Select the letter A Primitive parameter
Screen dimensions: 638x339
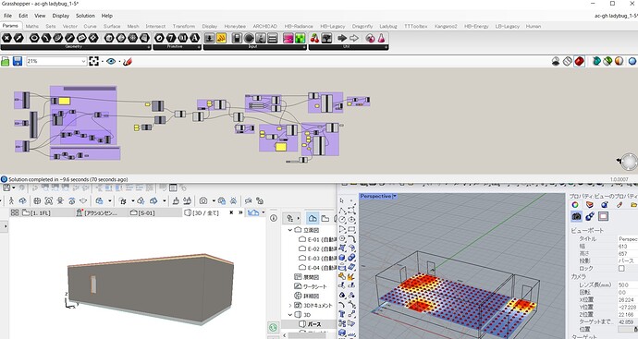[x=194, y=38]
